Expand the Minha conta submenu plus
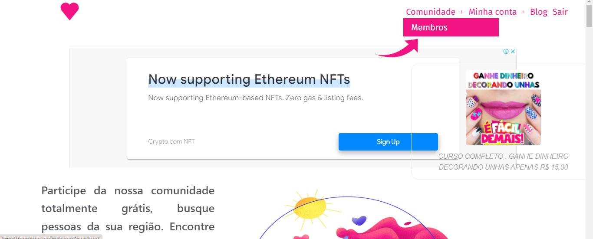The image size is (593, 239). pos(523,12)
